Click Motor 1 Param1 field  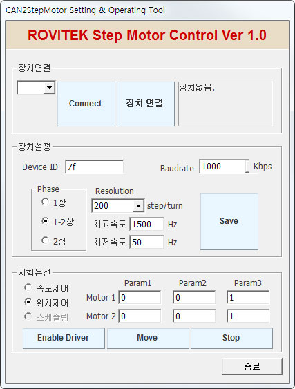click(x=140, y=298)
